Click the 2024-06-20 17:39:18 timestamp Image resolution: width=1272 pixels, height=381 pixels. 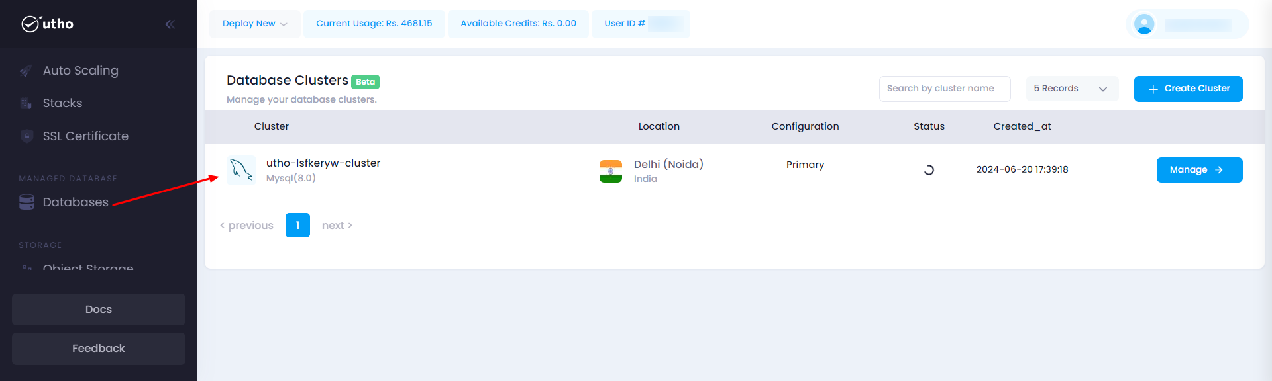[x=1022, y=170]
